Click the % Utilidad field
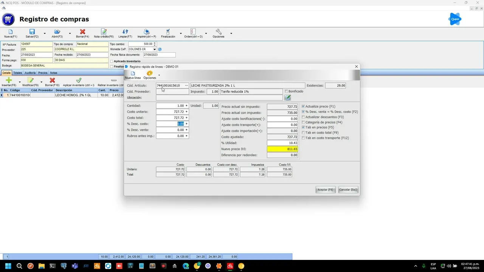Image resolution: width=484 pixels, height=272 pixels. [282, 143]
